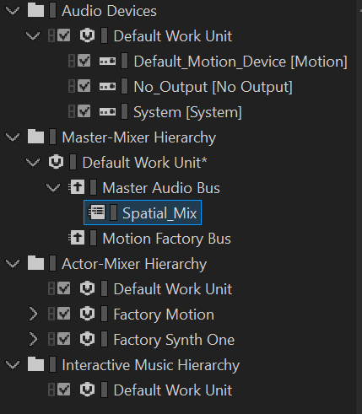
Task: Click the No_Output device icon
Action: (x=108, y=86)
